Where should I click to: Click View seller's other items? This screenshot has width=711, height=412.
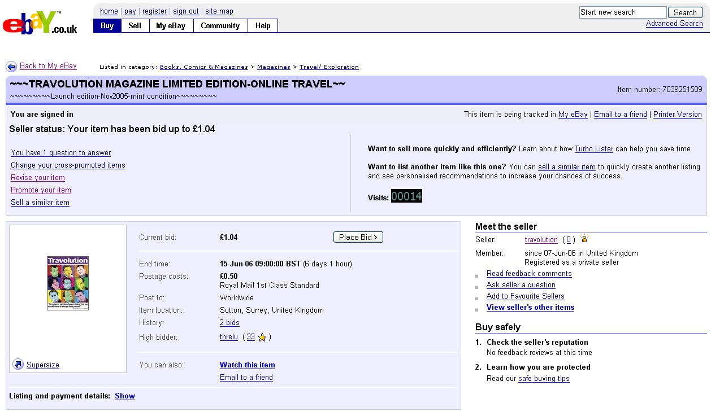tap(530, 308)
